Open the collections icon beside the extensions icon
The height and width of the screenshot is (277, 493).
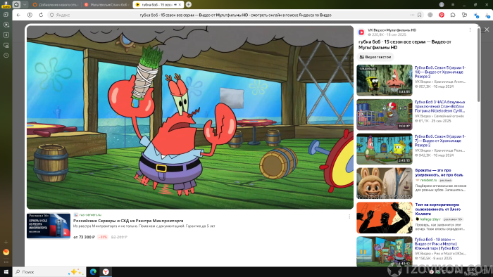click(464, 15)
